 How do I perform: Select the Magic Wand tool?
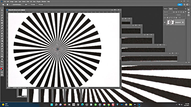point(2,18)
